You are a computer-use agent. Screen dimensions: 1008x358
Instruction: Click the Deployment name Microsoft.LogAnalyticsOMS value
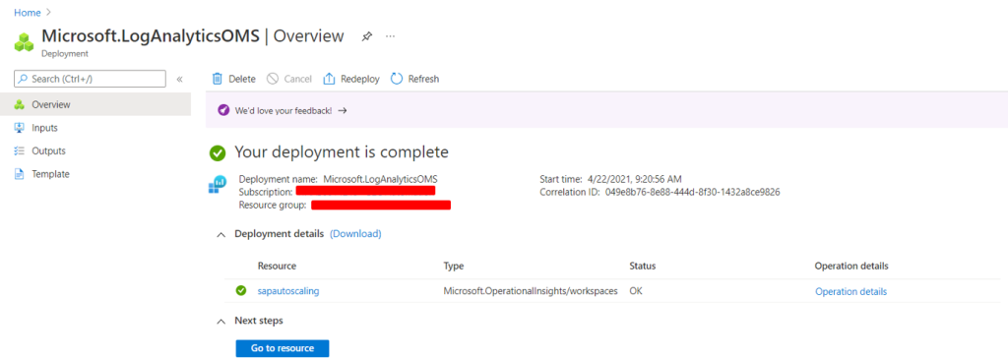coord(381,178)
